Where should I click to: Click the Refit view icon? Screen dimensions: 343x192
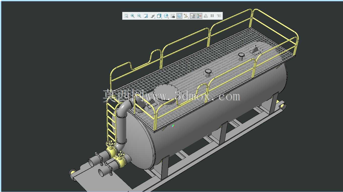click(126, 16)
